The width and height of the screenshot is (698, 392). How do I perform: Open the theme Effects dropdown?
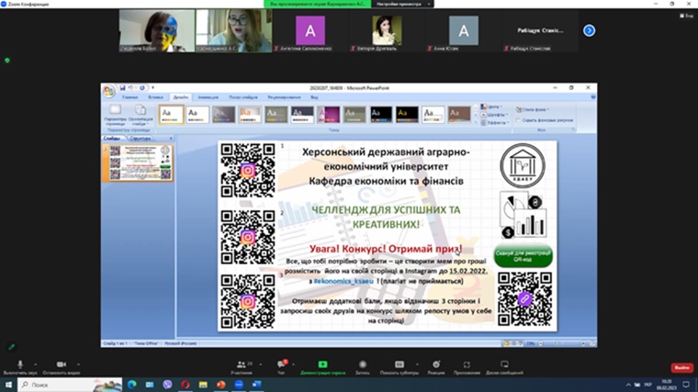[494, 122]
